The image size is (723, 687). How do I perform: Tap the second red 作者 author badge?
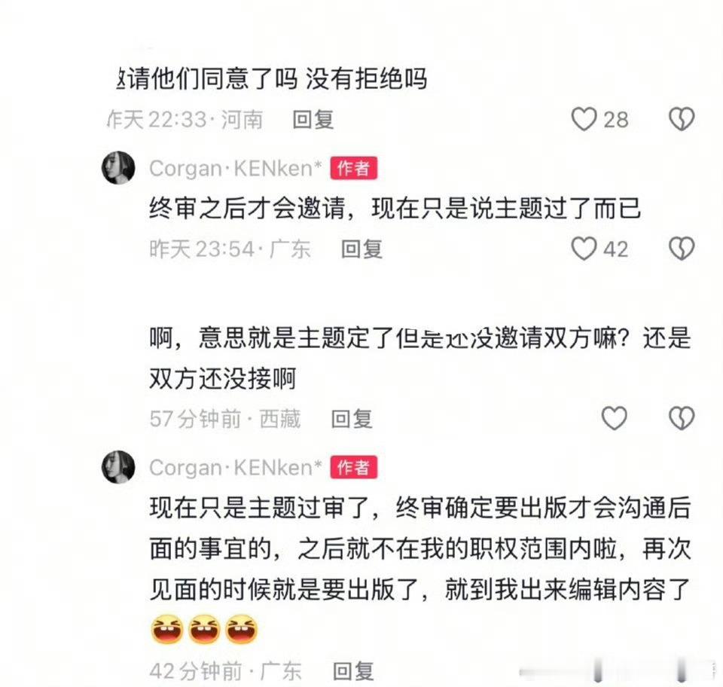(354, 468)
